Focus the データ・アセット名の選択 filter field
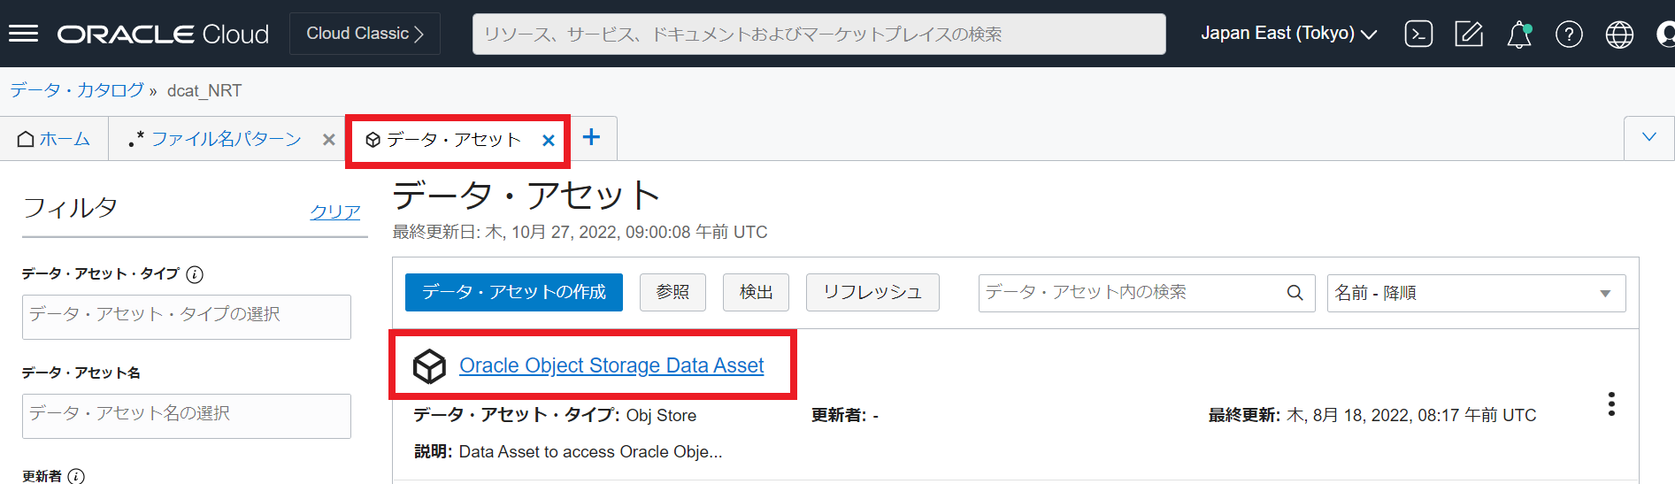 click(187, 415)
